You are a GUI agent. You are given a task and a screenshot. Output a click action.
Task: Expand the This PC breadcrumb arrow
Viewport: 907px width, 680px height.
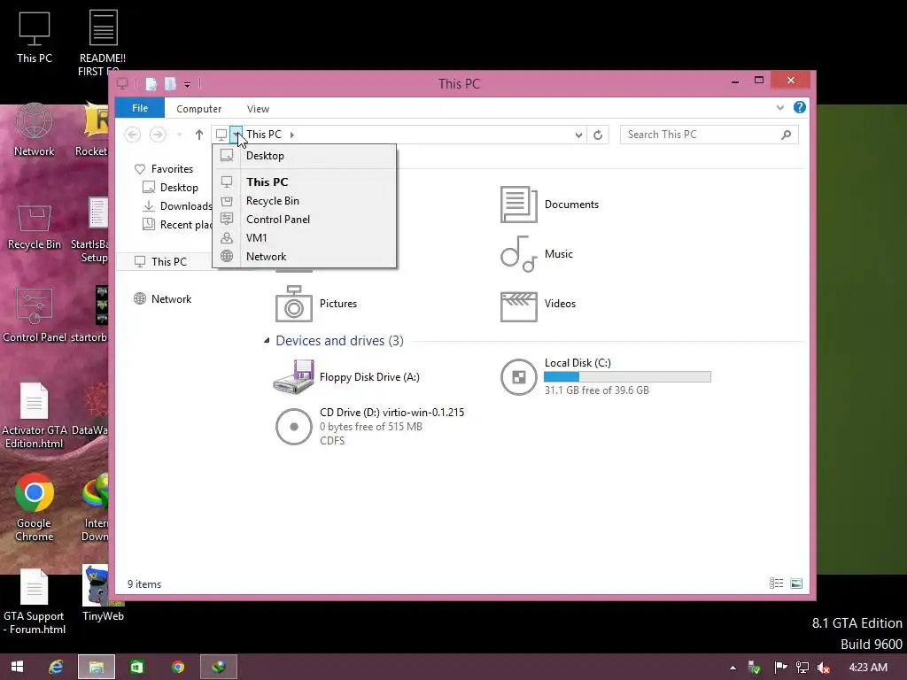pyautogui.click(x=292, y=135)
